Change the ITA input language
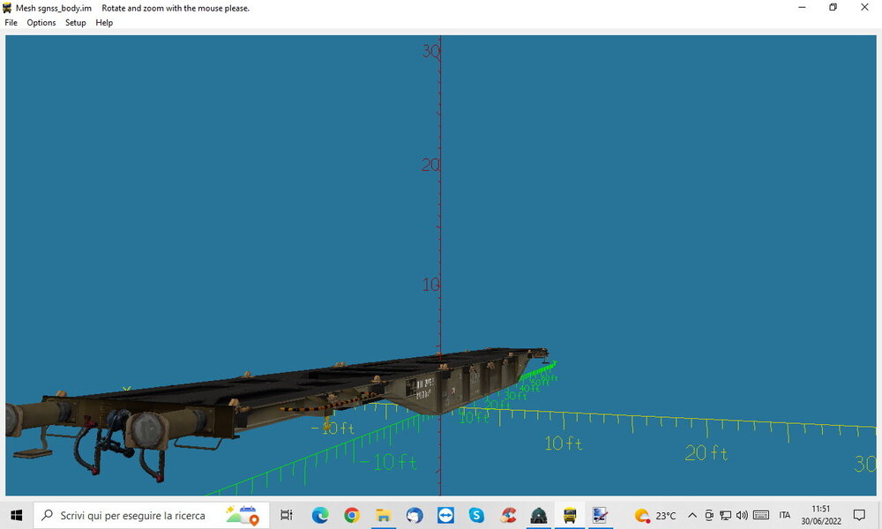This screenshot has width=882, height=529. click(x=785, y=515)
